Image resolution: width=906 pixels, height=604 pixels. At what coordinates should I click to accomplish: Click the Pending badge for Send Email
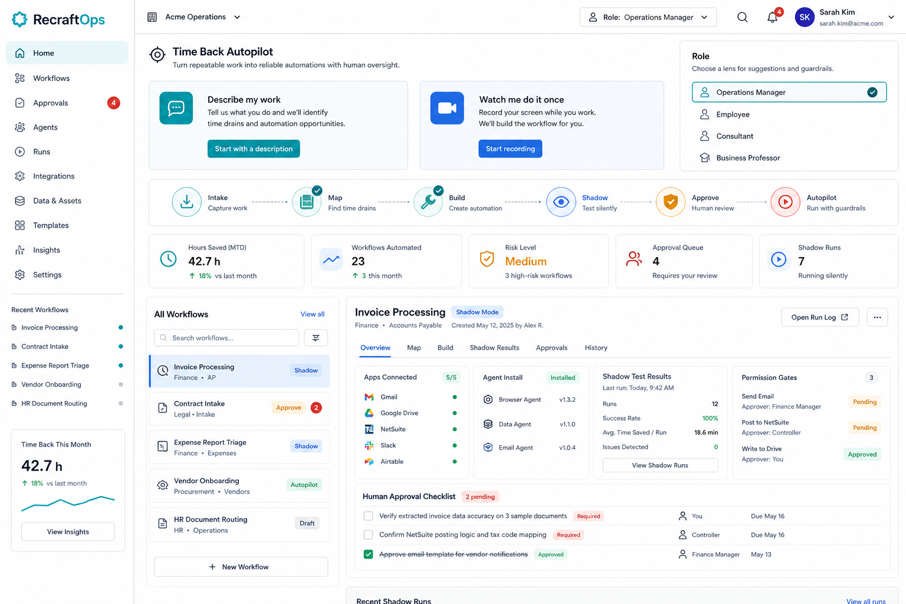click(x=865, y=402)
